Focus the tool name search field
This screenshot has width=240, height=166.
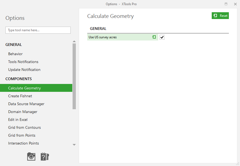coord(38,30)
